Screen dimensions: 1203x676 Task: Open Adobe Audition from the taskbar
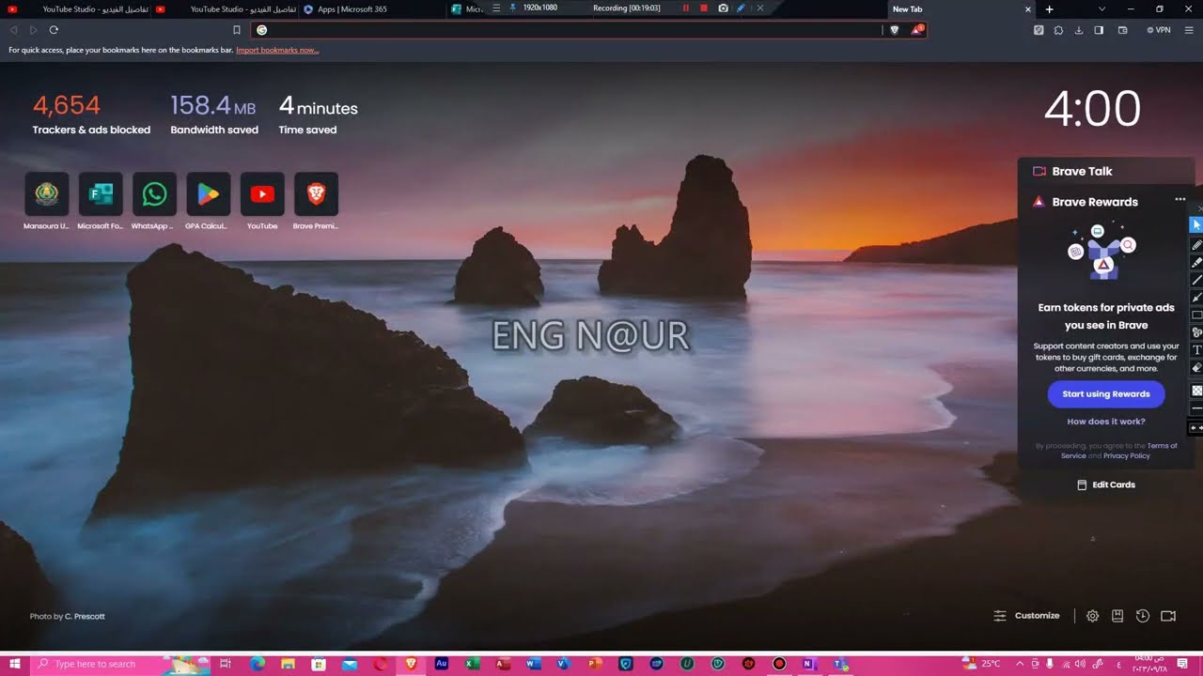[x=441, y=664]
